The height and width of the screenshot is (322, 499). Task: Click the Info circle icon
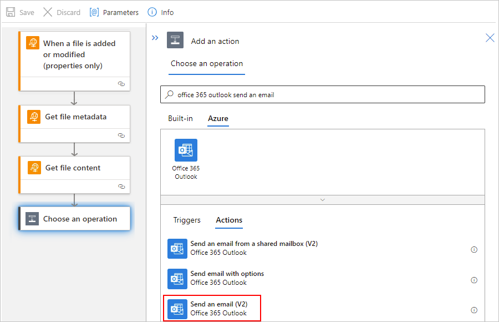pos(152,12)
